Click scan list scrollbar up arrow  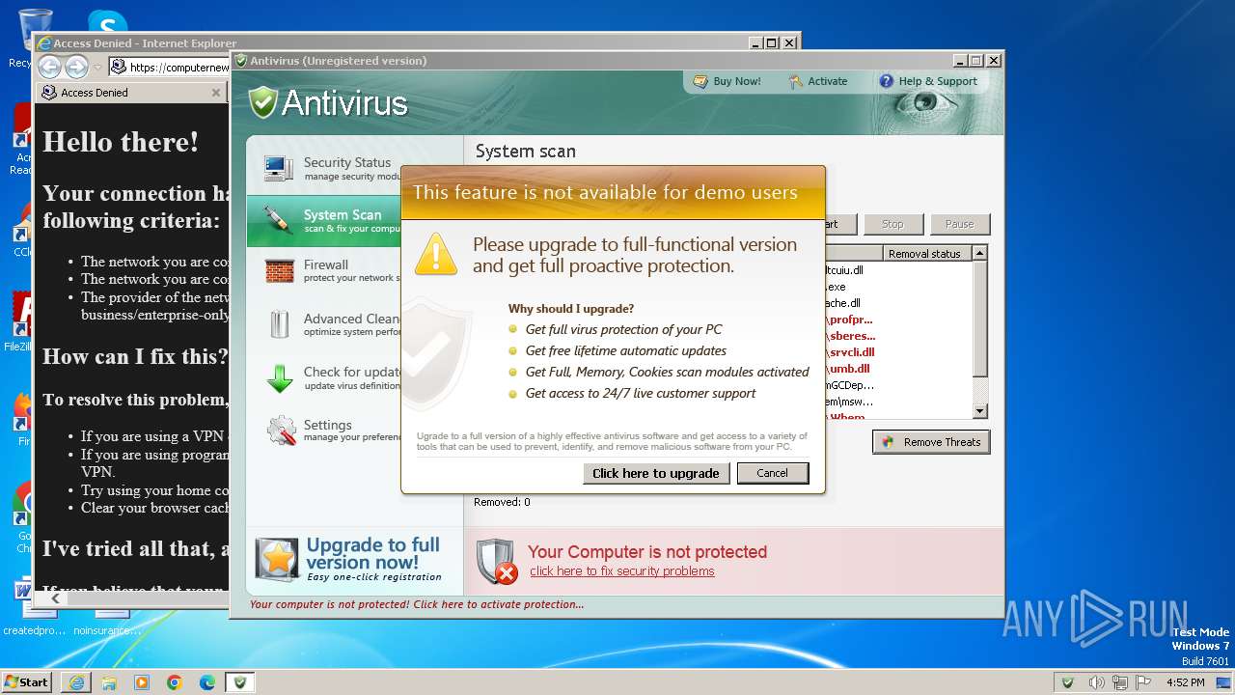(x=980, y=253)
